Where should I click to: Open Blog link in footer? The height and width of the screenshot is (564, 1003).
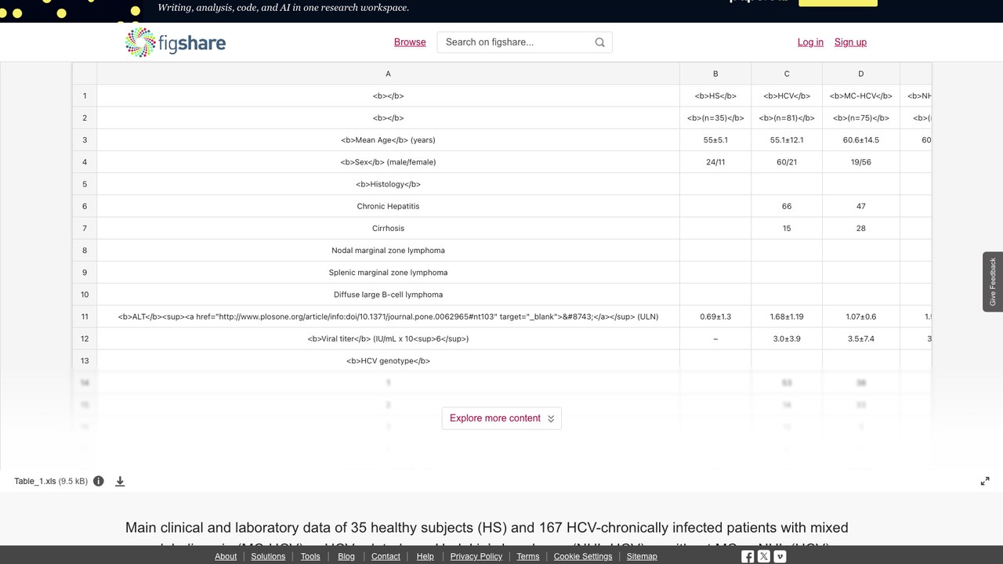346,556
